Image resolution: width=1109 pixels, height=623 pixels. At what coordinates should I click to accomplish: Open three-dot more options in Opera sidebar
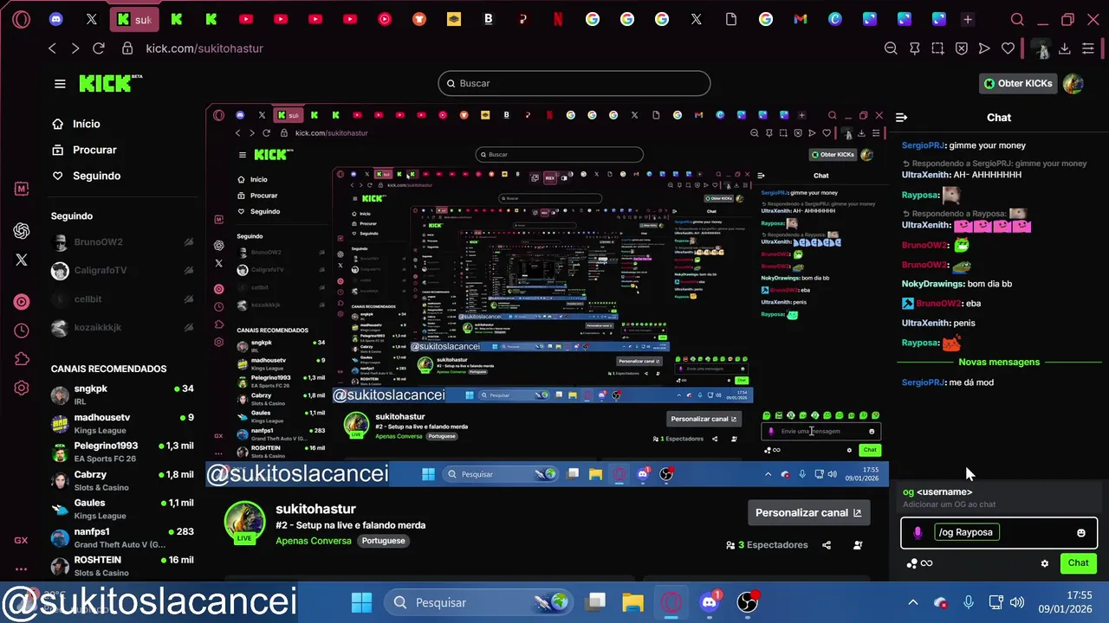coord(21,568)
